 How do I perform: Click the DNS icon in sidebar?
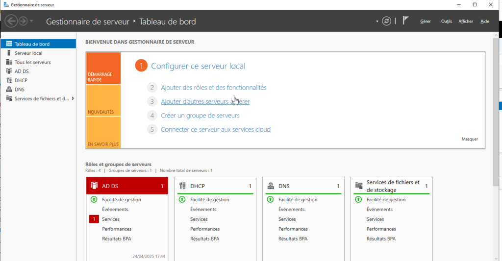coord(9,90)
